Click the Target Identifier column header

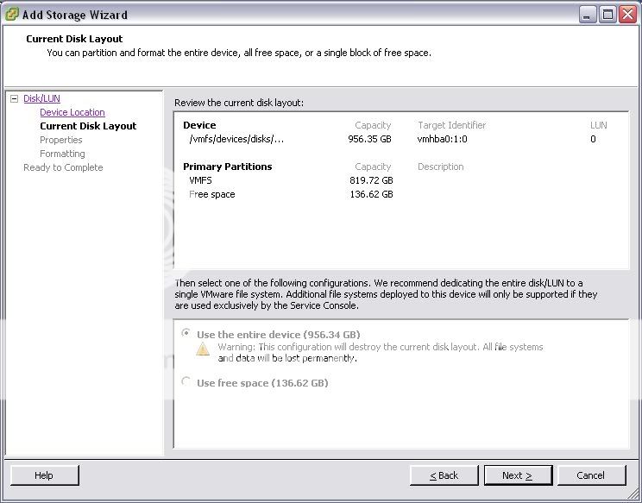coord(451,125)
